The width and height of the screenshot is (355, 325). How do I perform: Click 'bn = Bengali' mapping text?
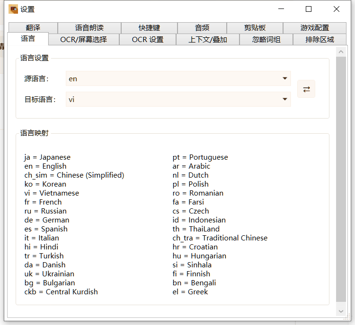(x=194, y=283)
